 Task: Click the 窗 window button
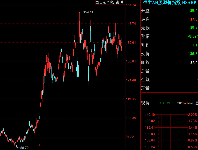117,2
